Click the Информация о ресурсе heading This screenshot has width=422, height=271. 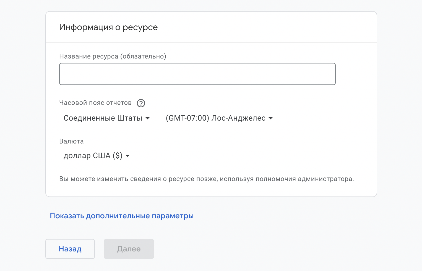click(108, 27)
